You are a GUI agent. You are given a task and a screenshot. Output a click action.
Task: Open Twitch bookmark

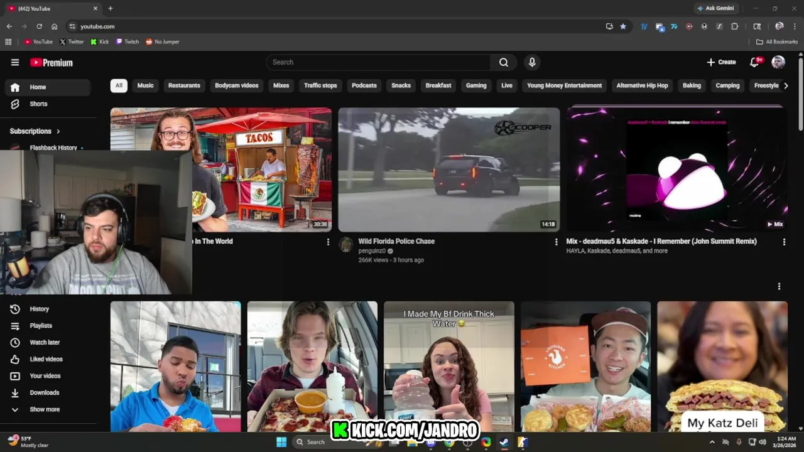[128, 41]
